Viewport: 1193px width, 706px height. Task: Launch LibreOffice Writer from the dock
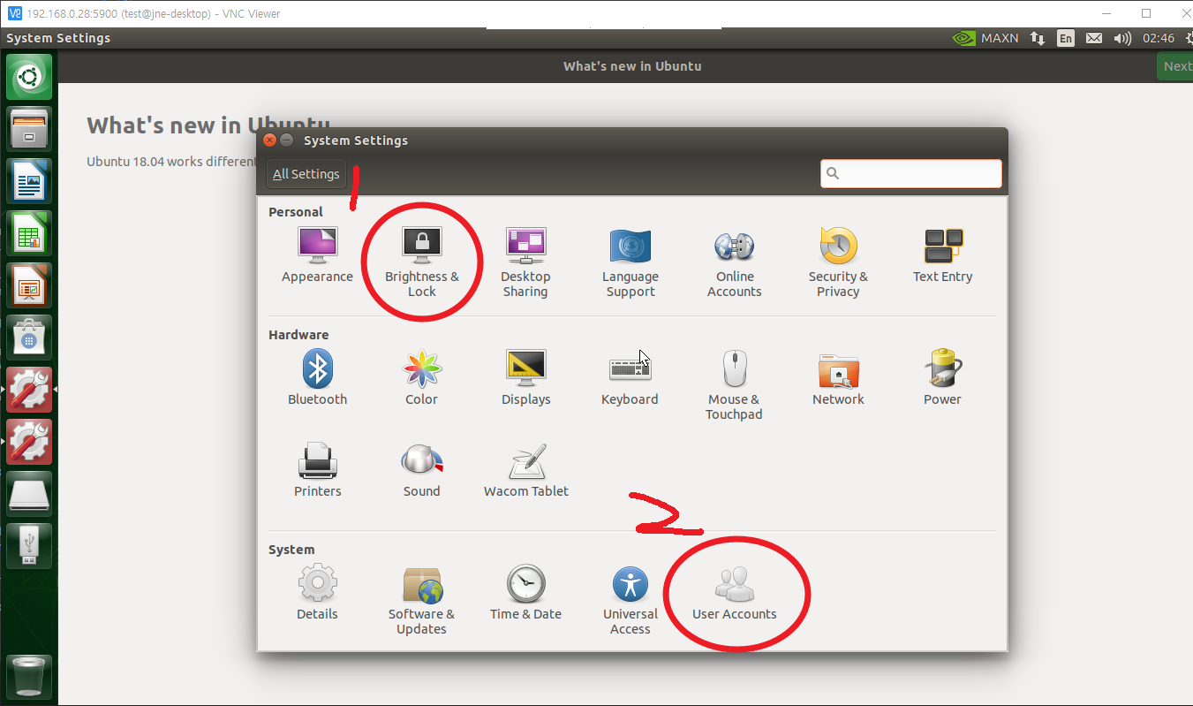click(x=29, y=181)
